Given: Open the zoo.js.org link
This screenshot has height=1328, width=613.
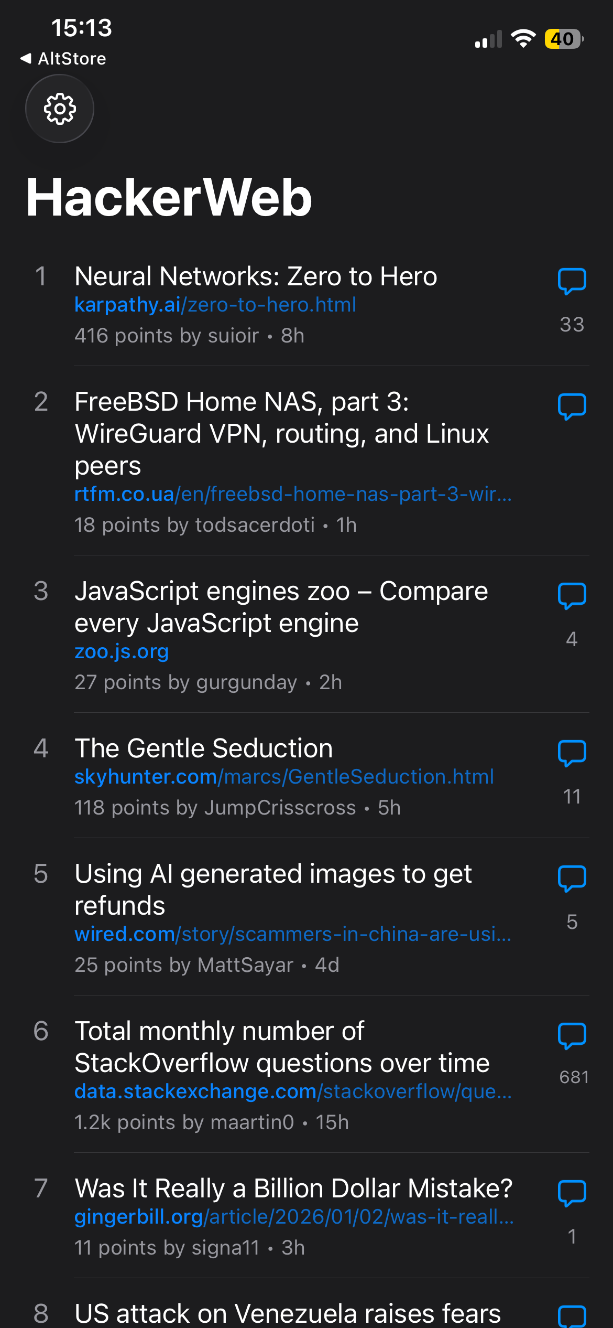Looking at the screenshot, I should [122, 651].
